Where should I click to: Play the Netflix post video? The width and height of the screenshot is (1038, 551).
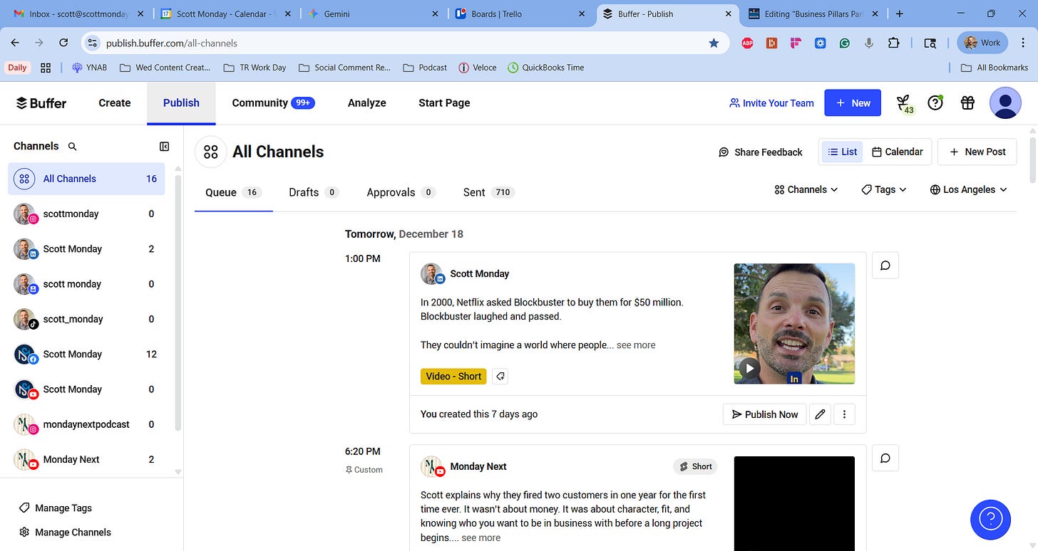[x=749, y=368]
